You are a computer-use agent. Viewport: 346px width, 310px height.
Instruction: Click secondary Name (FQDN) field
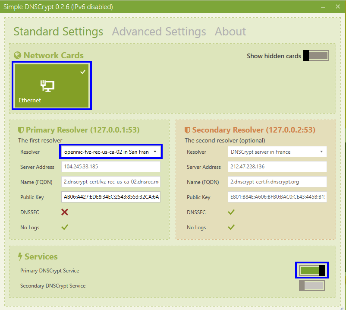277,182
